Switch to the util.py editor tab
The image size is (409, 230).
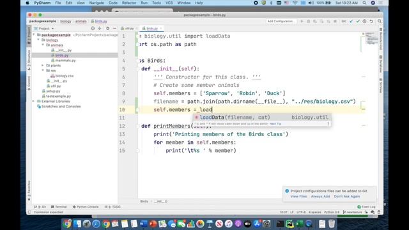pos(129,28)
